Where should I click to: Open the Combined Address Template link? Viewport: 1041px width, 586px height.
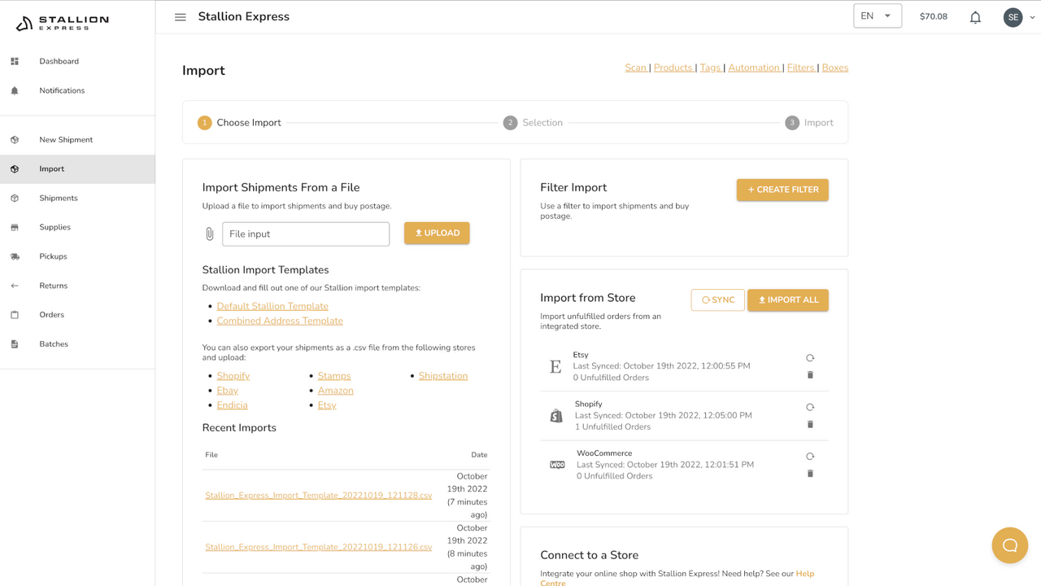pyautogui.click(x=280, y=321)
